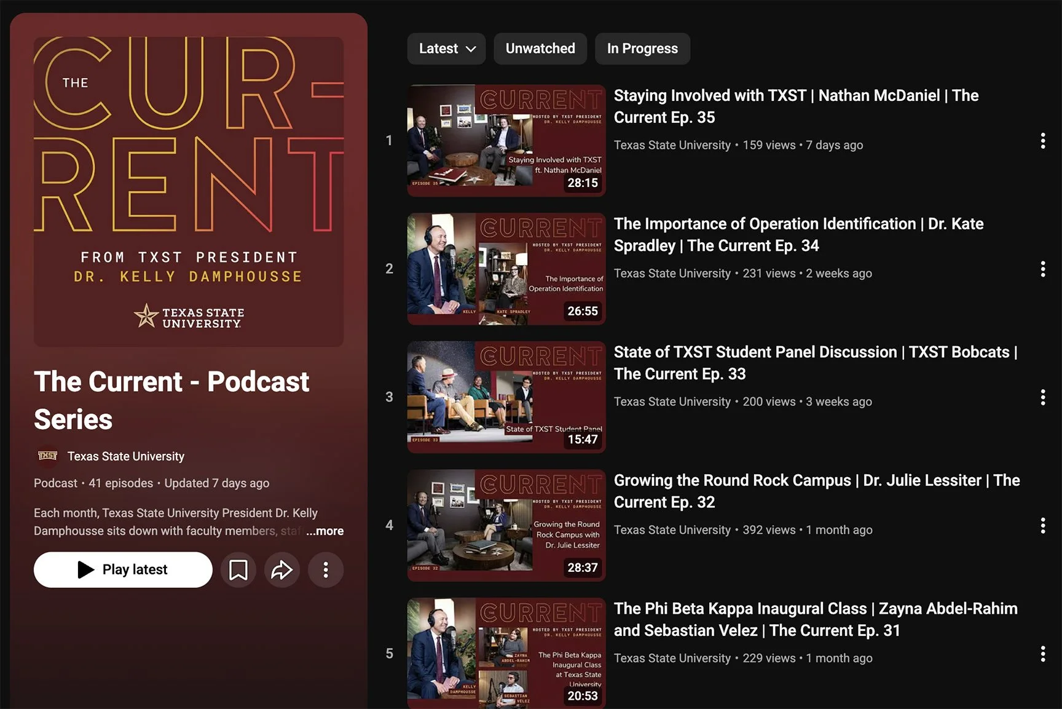Open Phi Beta Kappa Inaugural Class Ep. 31 title

click(816, 619)
